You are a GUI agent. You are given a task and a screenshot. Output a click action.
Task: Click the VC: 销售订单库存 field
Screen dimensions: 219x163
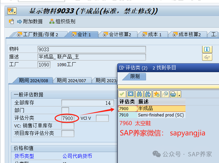(68, 126)
